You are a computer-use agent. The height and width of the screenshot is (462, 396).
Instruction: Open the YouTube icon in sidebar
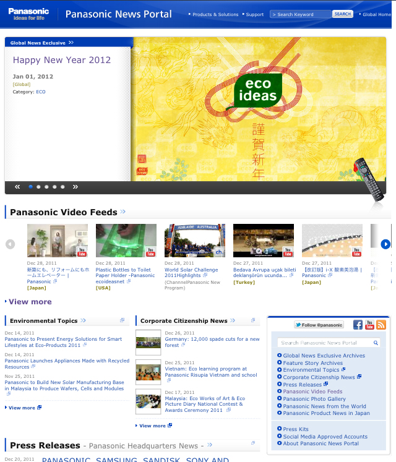369,325
